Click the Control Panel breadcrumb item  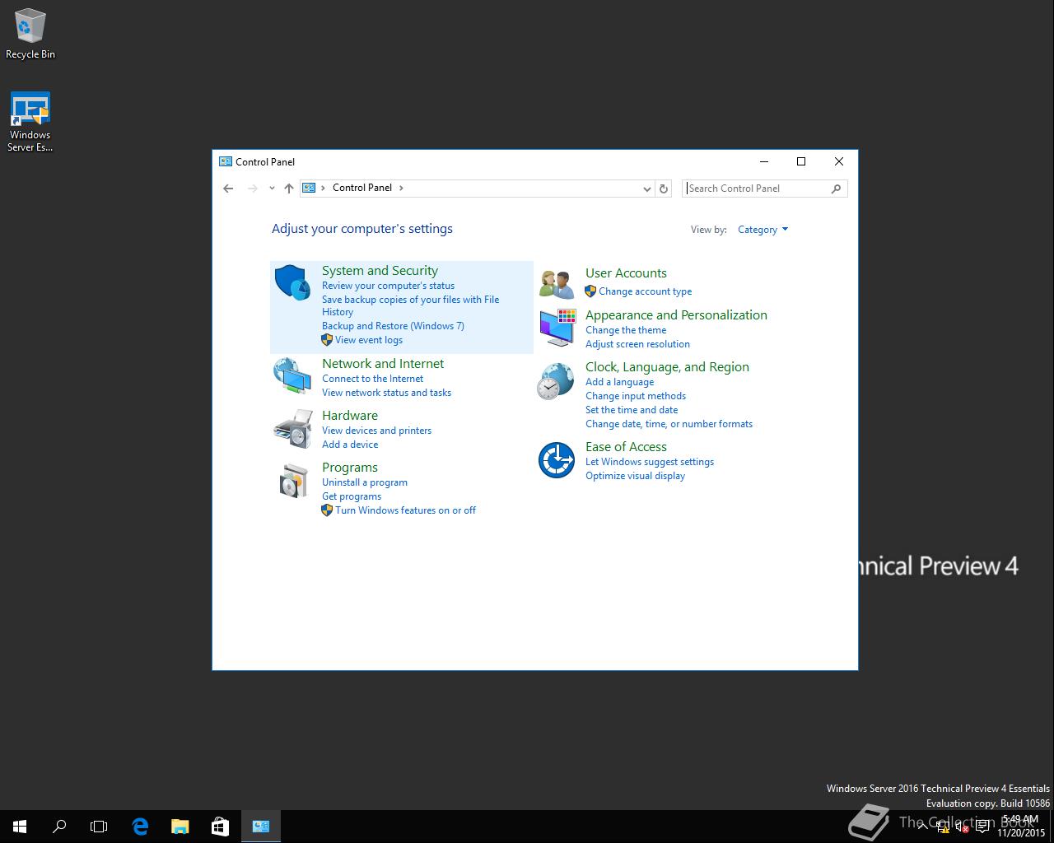pos(361,188)
